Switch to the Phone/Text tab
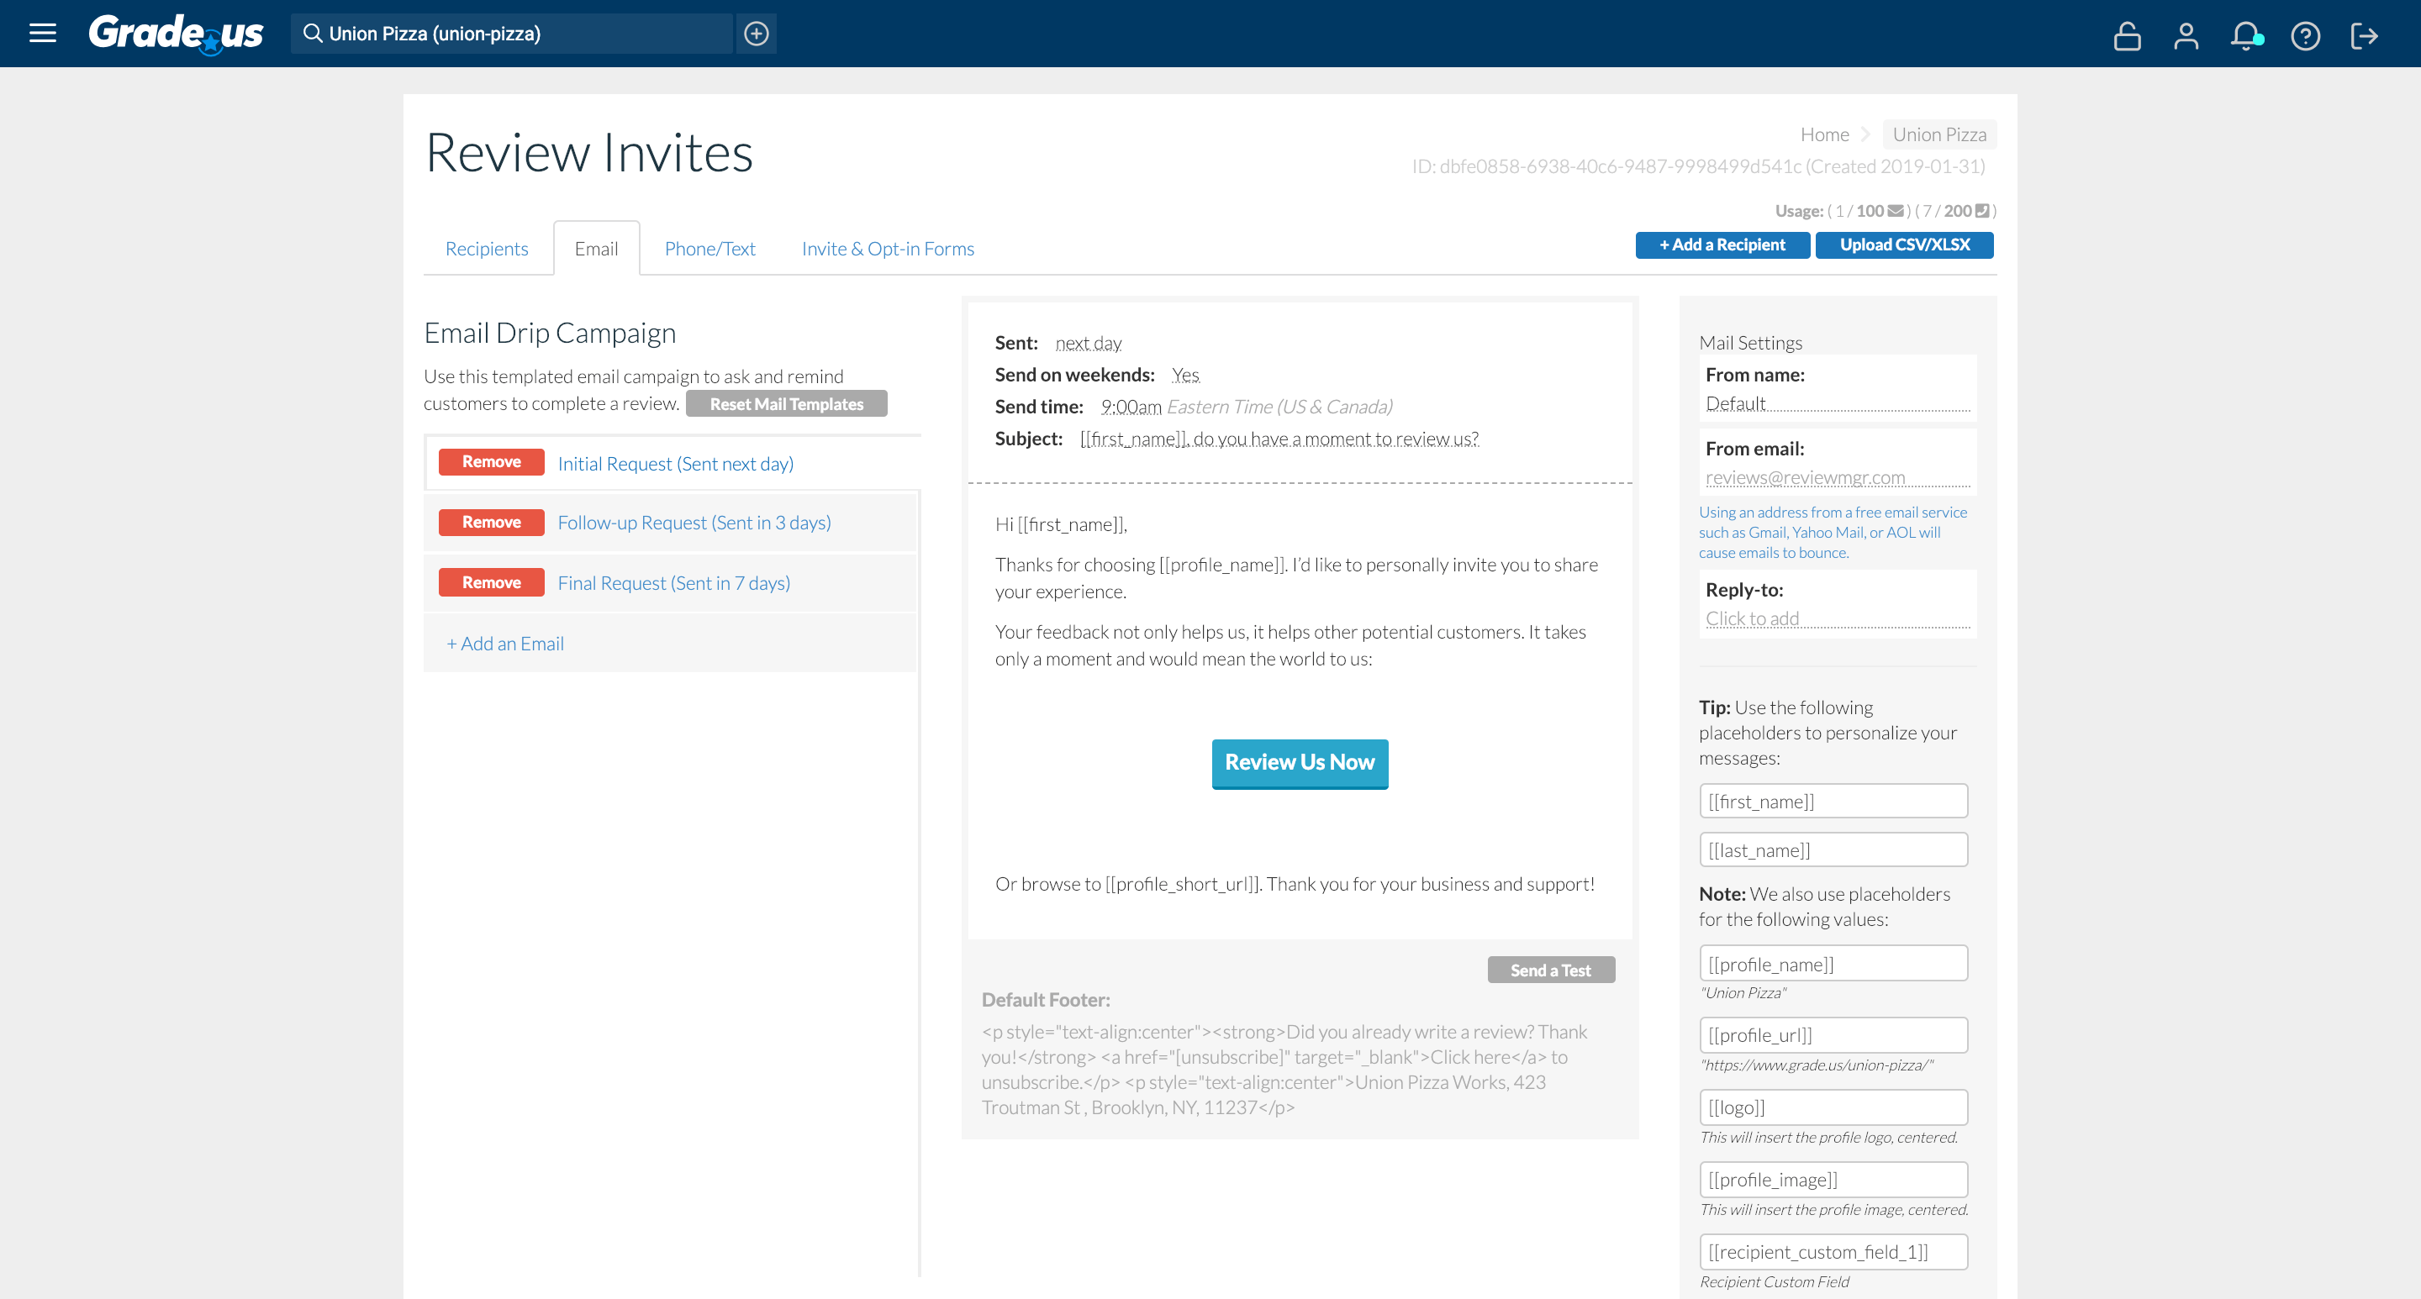This screenshot has width=2421, height=1299. 709,248
